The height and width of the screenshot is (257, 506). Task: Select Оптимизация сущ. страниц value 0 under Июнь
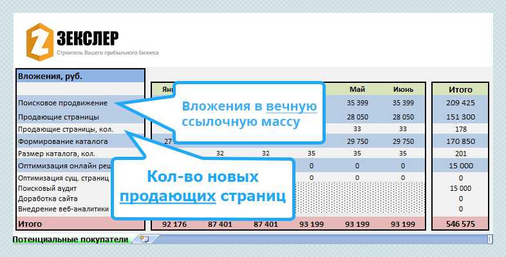tap(403, 178)
